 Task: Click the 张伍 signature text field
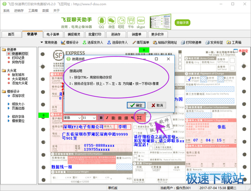point(222,127)
